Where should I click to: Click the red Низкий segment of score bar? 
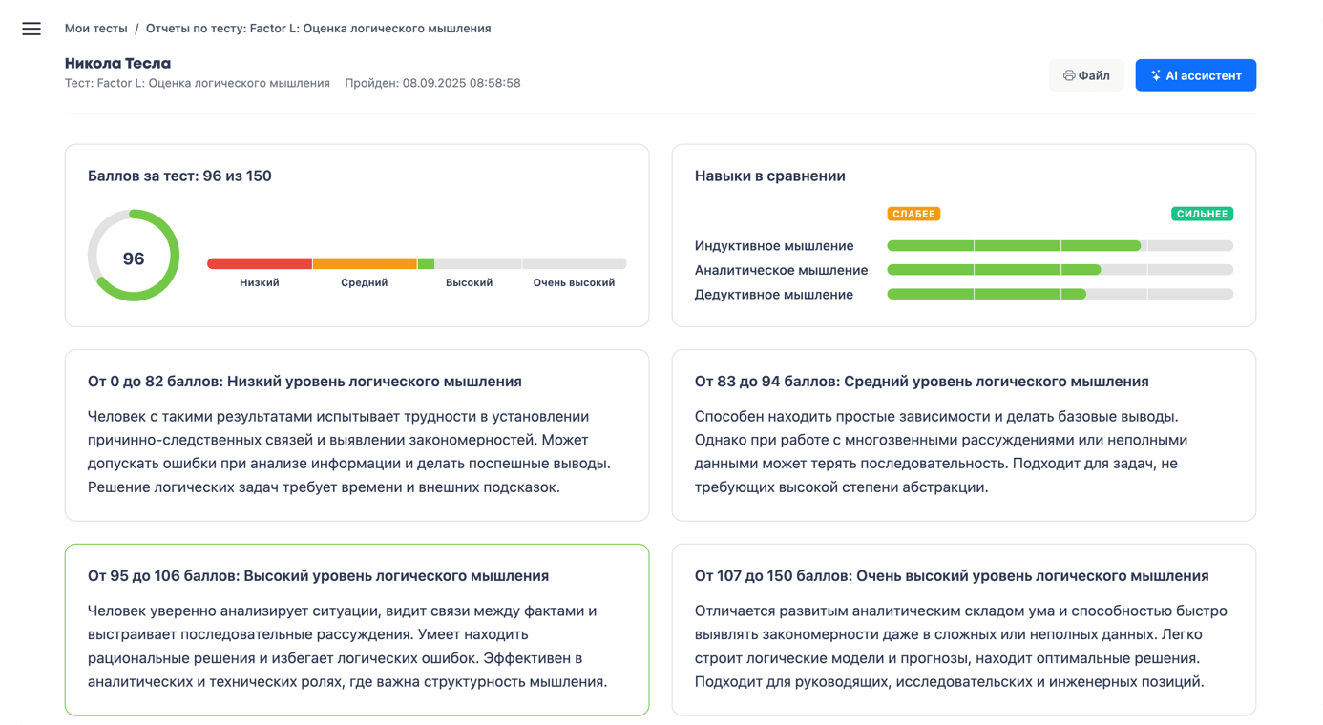click(260, 263)
